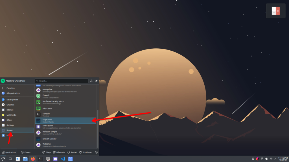Launch Visual Studio Code from the taskbar
The image size is (289, 162).
click(63, 159)
